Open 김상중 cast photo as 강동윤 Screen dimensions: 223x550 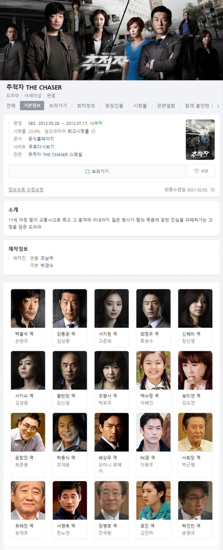[x=70, y=308]
